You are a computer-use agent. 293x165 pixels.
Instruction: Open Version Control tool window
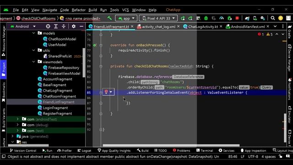pos(23,150)
